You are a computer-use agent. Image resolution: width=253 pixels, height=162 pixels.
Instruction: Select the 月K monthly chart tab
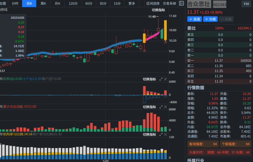58,3
